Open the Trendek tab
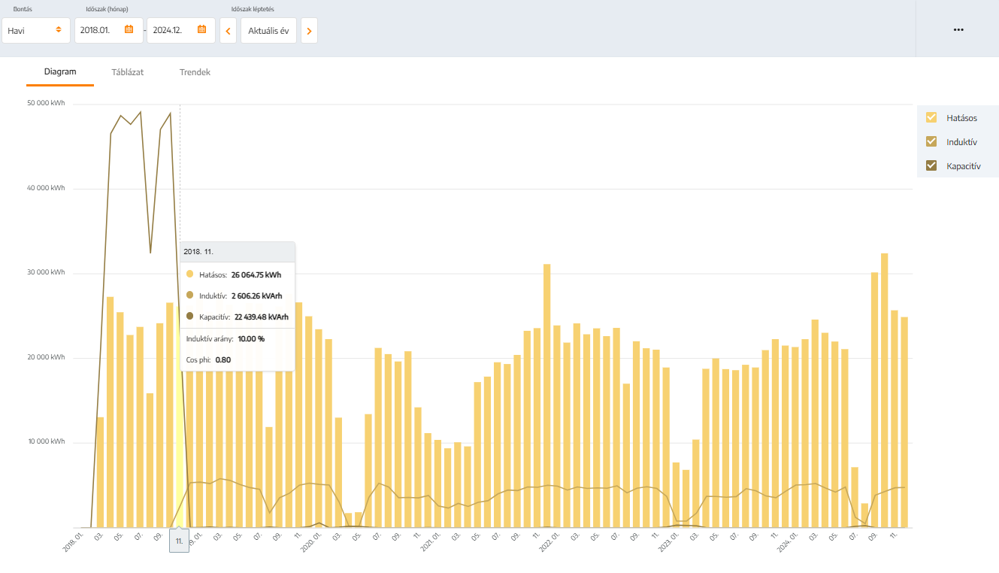The width and height of the screenshot is (999, 573). pos(195,72)
